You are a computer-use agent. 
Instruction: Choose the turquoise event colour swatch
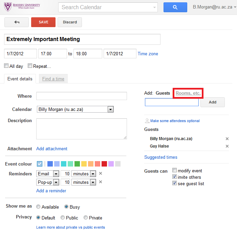[64, 164]
